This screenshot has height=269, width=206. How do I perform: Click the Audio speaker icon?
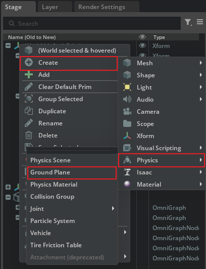click(x=127, y=99)
